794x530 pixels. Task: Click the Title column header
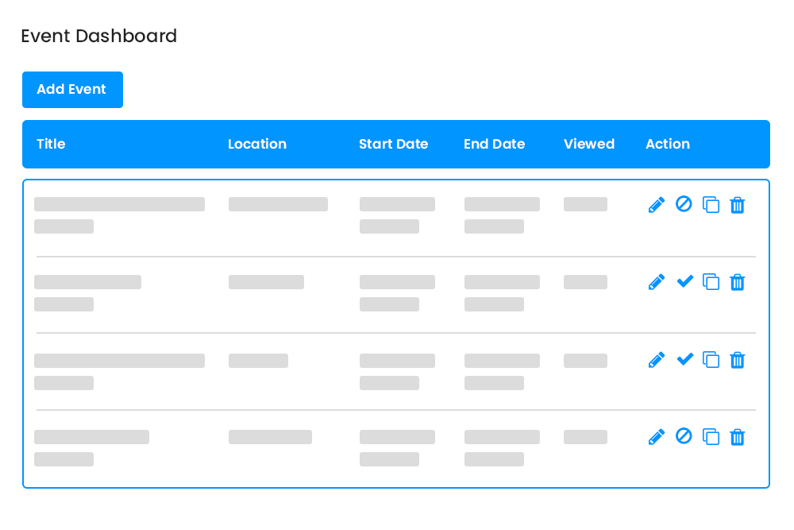51,144
